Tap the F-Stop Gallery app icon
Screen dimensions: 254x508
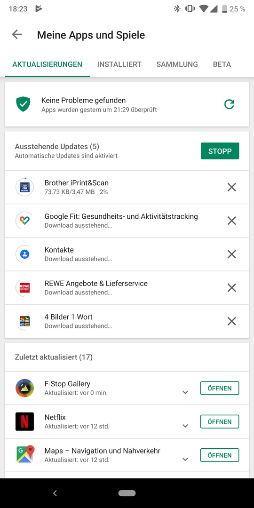[x=24, y=388]
